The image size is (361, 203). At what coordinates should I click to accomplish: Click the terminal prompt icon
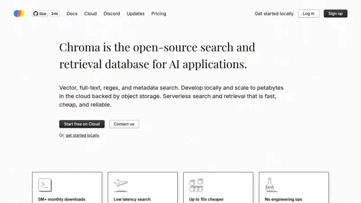pyautogui.click(x=45, y=185)
